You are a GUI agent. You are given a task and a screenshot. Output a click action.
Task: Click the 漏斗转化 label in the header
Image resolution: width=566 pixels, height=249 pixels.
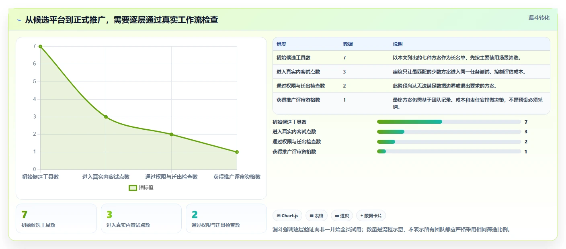point(539,18)
